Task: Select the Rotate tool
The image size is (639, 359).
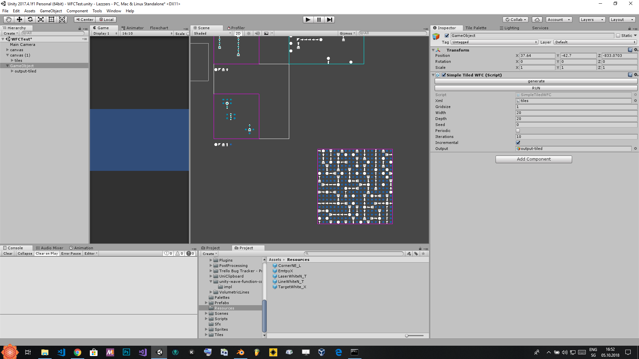Action: [x=30, y=20]
